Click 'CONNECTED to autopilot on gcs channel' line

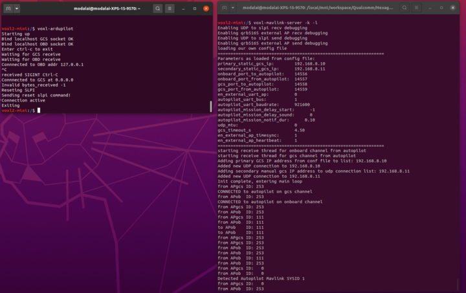click(265, 191)
